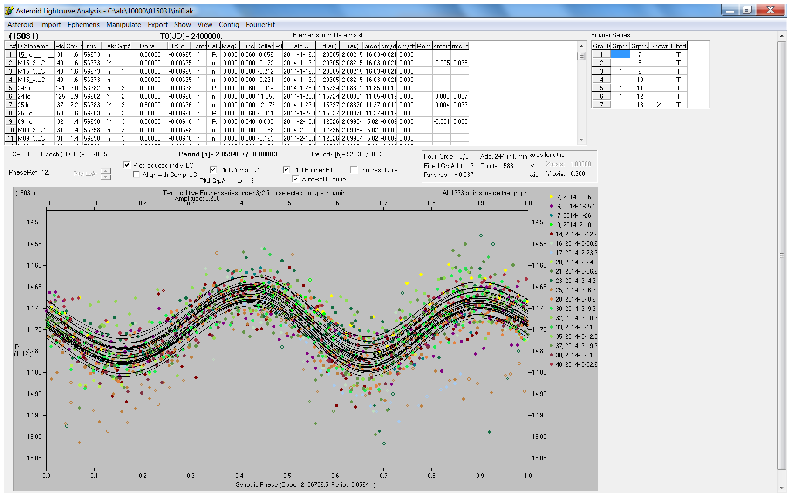Click legend entry 6; 2014-1-25.1
Screen dimensions: 791x497
[573, 206]
